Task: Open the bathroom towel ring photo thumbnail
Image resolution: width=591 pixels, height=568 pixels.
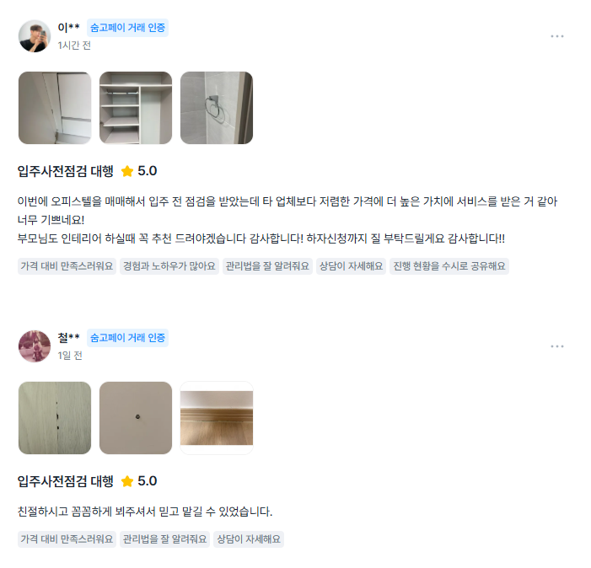Action: point(217,108)
